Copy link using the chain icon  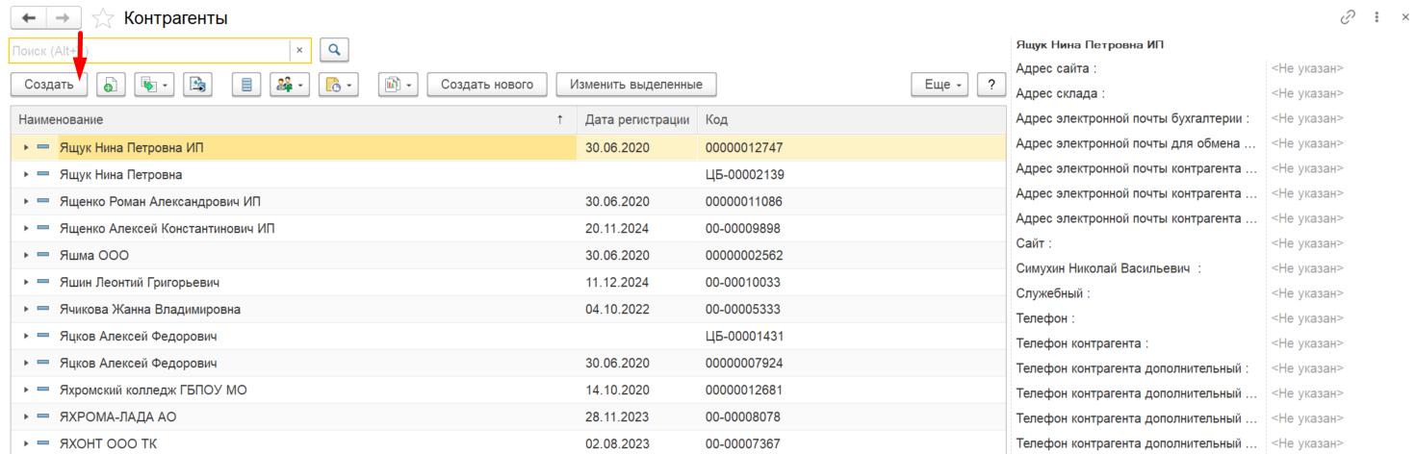pyautogui.click(x=1348, y=17)
